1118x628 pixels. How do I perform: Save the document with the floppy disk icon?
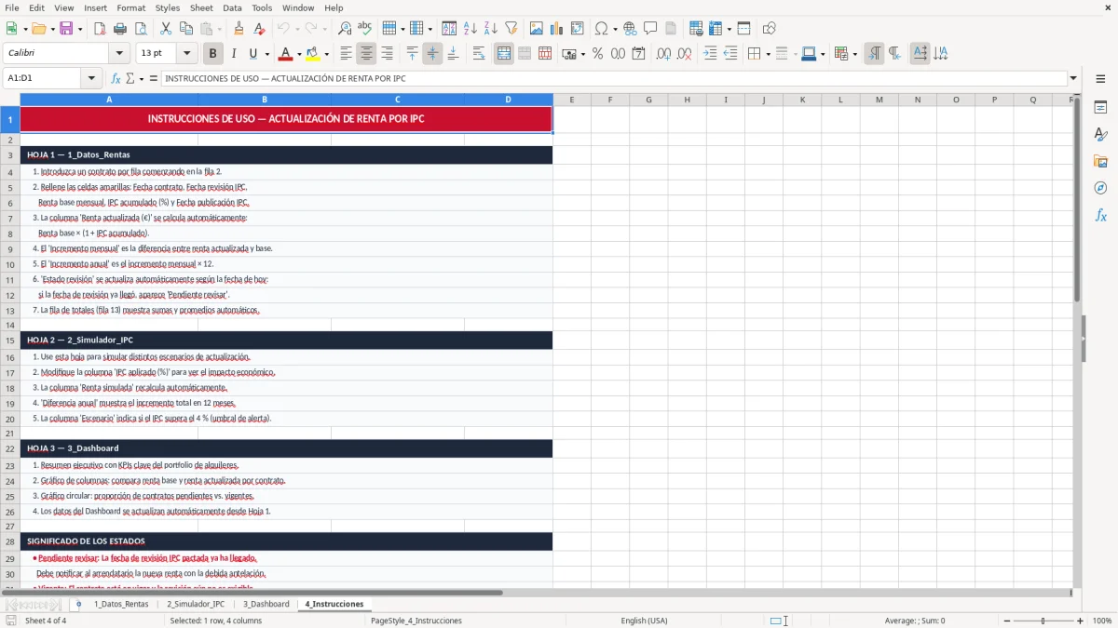tap(66, 29)
